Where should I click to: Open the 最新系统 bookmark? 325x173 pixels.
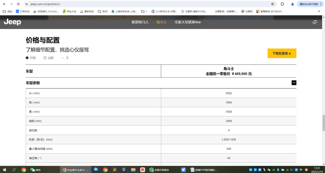pos(87,12)
